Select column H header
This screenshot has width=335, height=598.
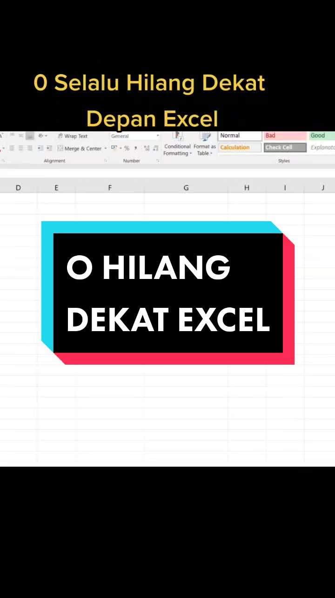[x=247, y=188]
